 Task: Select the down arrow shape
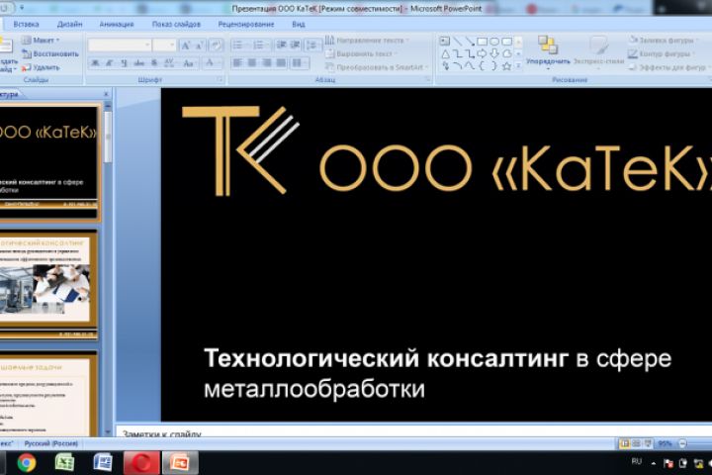pyautogui.click(x=494, y=54)
